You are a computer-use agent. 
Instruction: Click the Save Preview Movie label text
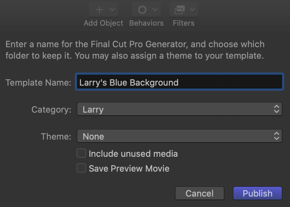pyautogui.click(x=129, y=169)
